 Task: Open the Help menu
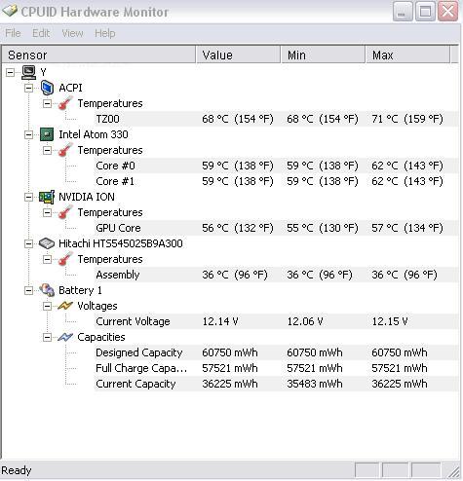[105, 33]
